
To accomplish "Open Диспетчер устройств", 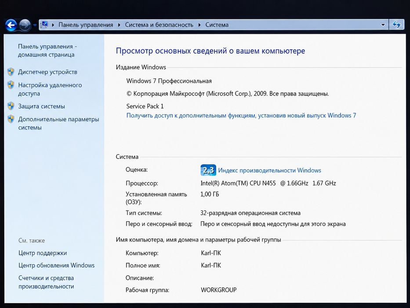I will (47, 72).
